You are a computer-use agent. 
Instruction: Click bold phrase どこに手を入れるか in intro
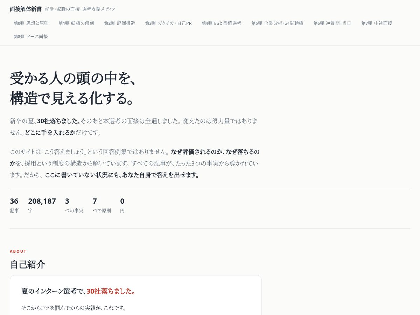[50, 133]
